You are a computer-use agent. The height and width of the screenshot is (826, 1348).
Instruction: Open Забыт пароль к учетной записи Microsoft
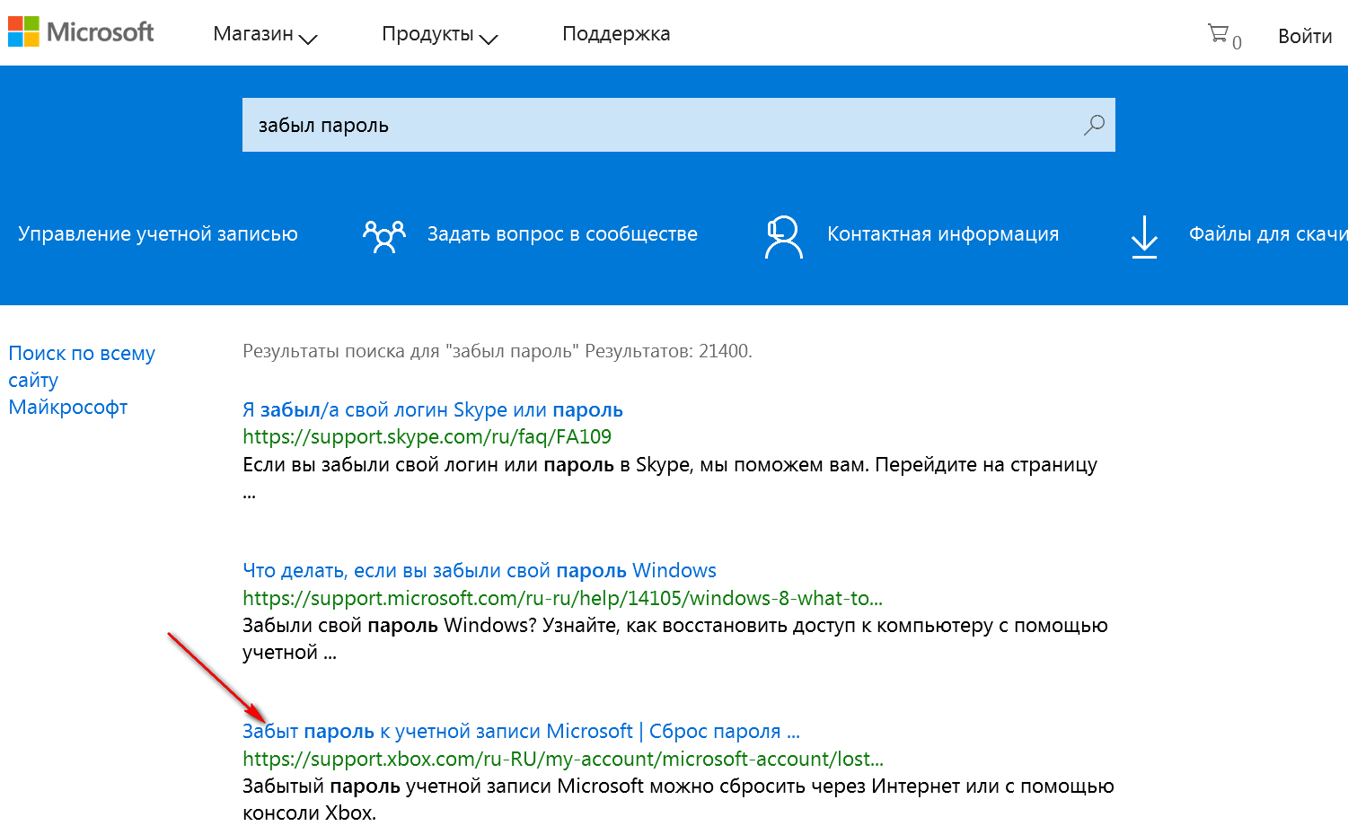point(521,732)
